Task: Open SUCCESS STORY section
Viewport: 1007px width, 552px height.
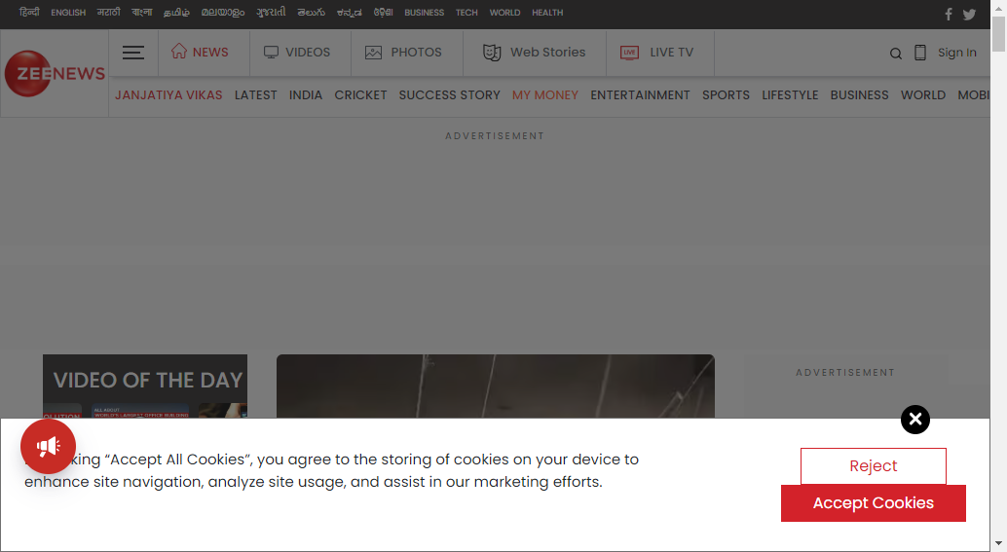Action: point(450,95)
